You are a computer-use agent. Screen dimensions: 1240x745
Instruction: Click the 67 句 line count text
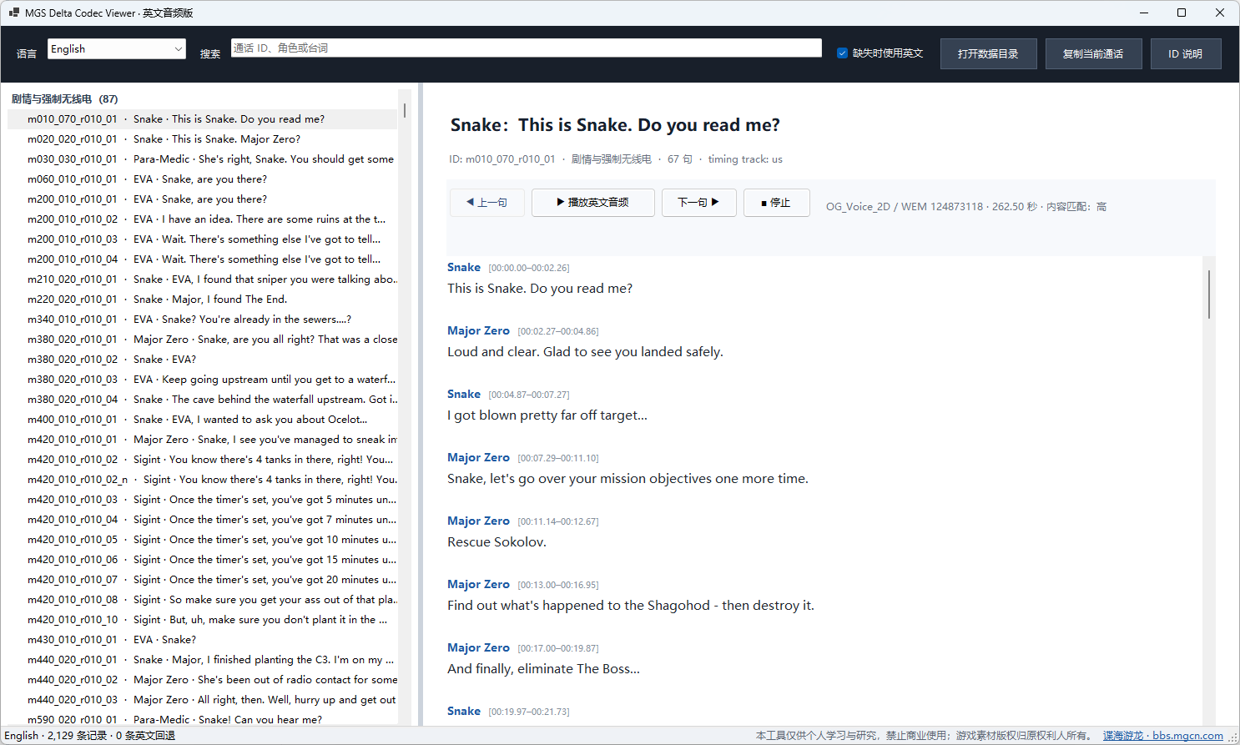point(680,159)
